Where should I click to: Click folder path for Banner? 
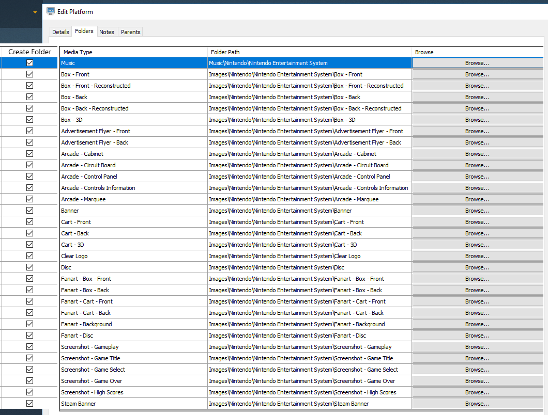click(310, 211)
